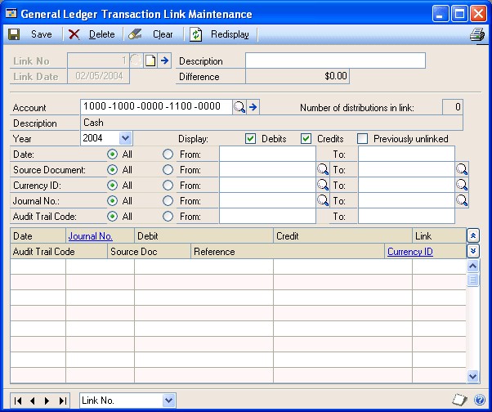Collapse grid rows with hide-details button
The image size is (492, 412).
(x=473, y=235)
